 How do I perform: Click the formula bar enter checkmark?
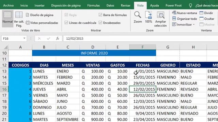coord(48,38)
